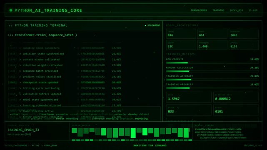The height and width of the screenshot is (150, 267).
Task: Click the PYTHON_AI_TRAINING_CORE title
Action: (x=48, y=10)
